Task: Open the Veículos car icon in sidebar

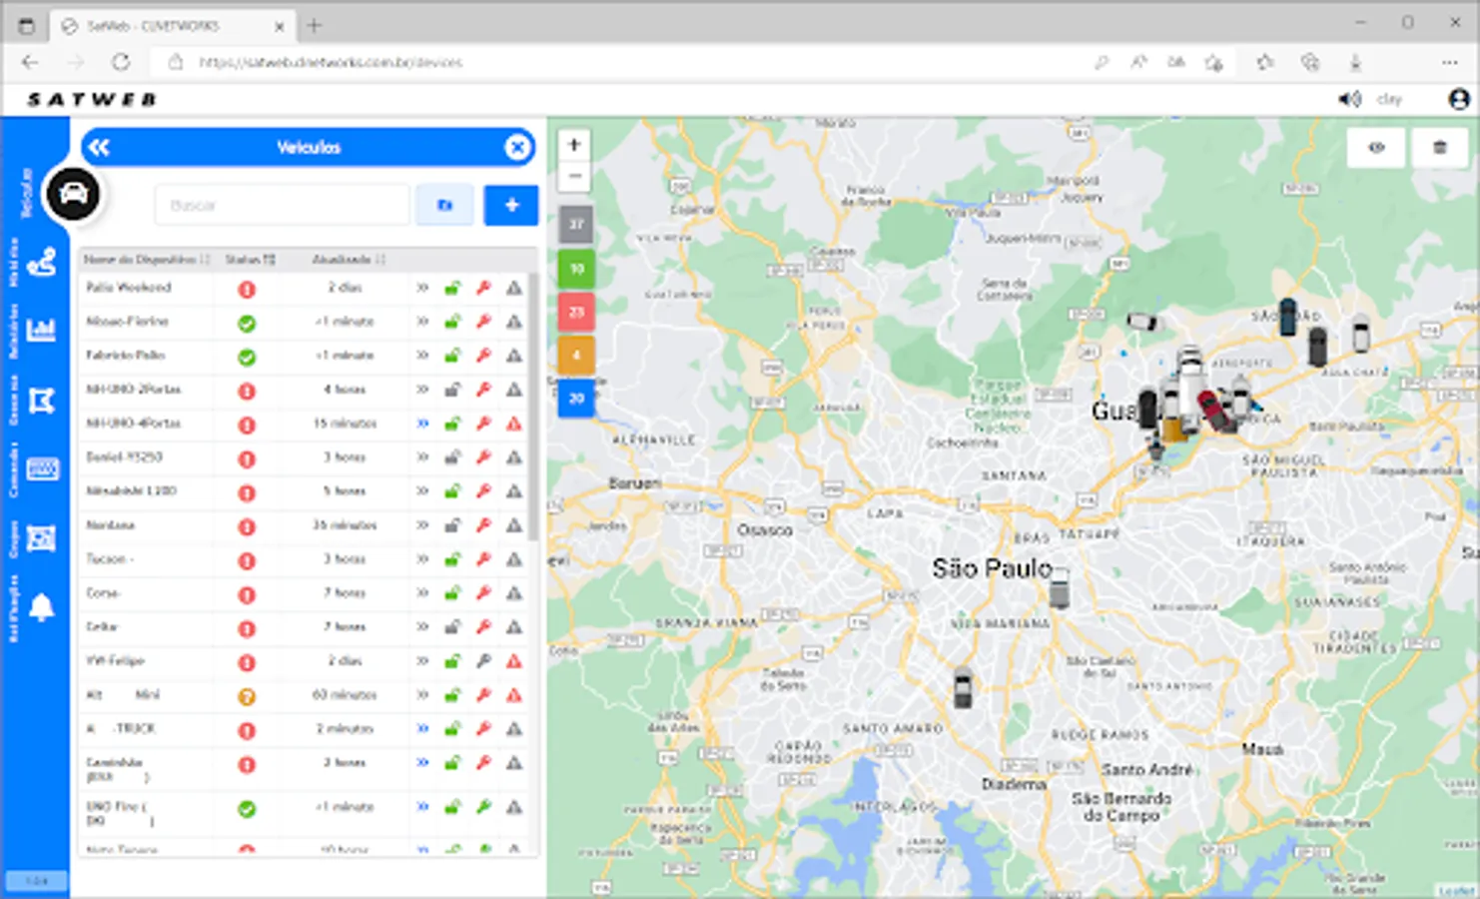Action: click(x=73, y=194)
